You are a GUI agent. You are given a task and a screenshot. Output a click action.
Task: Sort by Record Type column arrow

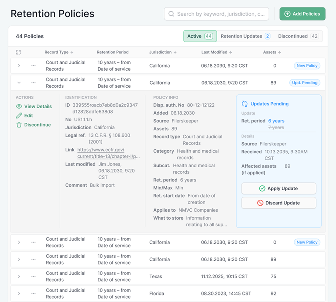pos(72,52)
